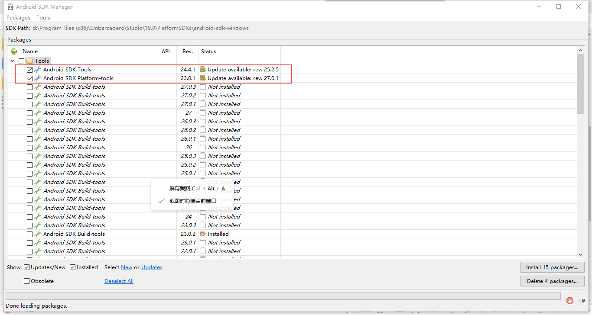Click revision cell '24.4.1'
Viewport: 592px width, 315px height.
(188, 70)
